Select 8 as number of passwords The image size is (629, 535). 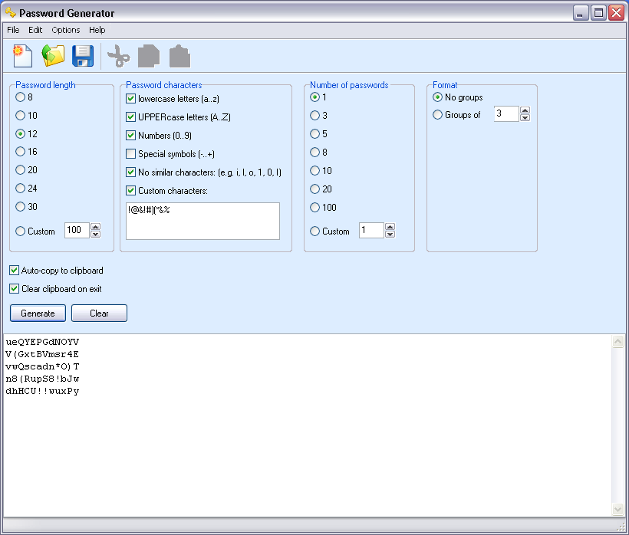point(315,153)
